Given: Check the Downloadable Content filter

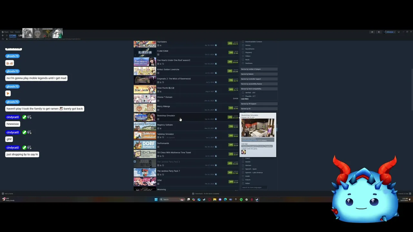Looking at the screenshot, I should (x=243, y=42).
